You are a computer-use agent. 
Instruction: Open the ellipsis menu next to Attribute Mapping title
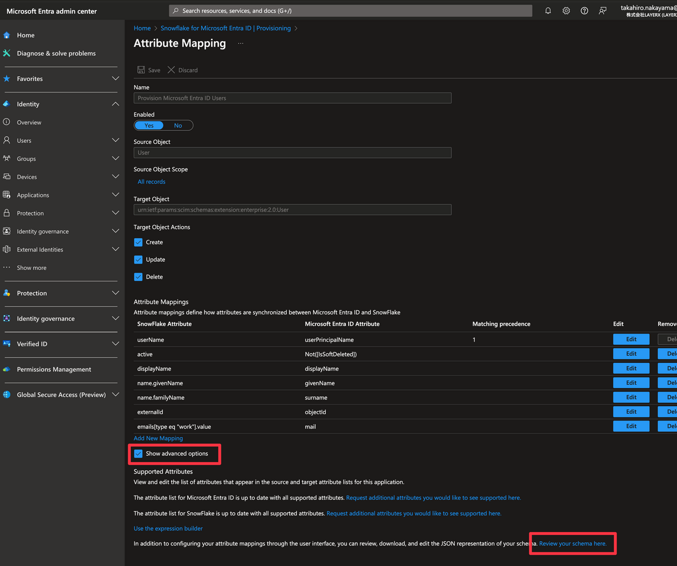(x=240, y=43)
